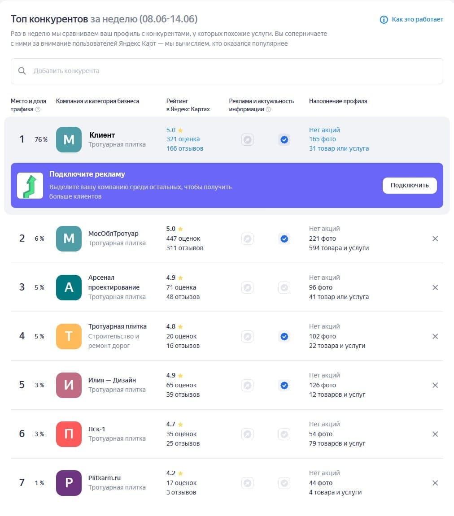Open the help icon next to актуальность информации
Screen dimensions: 454x516
[x=268, y=109]
